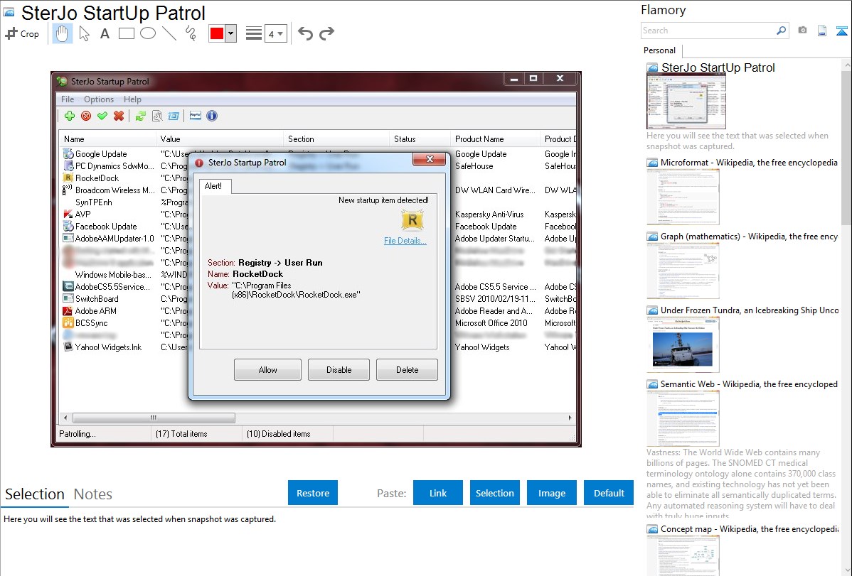Switch to the Notes tab

pyautogui.click(x=93, y=494)
